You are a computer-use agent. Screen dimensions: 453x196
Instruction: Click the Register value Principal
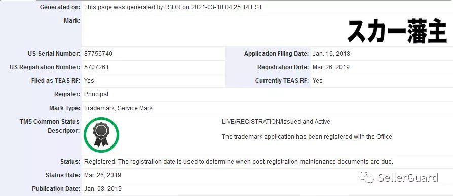point(96,94)
